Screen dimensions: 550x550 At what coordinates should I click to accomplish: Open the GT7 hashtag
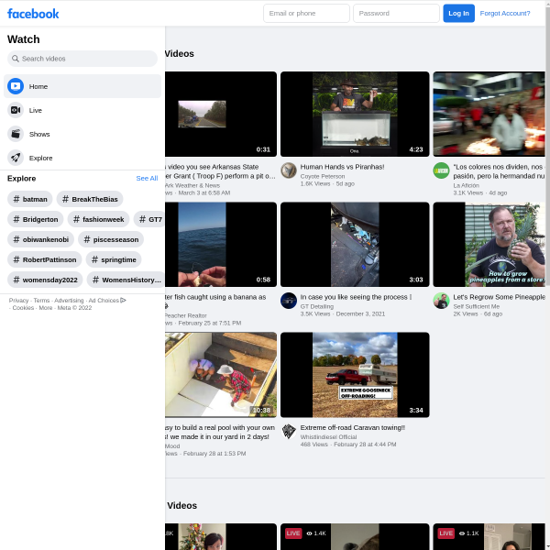pyautogui.click(x=149, y=220)
